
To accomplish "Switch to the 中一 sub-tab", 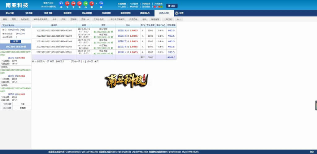I will (x=179, y=19).
